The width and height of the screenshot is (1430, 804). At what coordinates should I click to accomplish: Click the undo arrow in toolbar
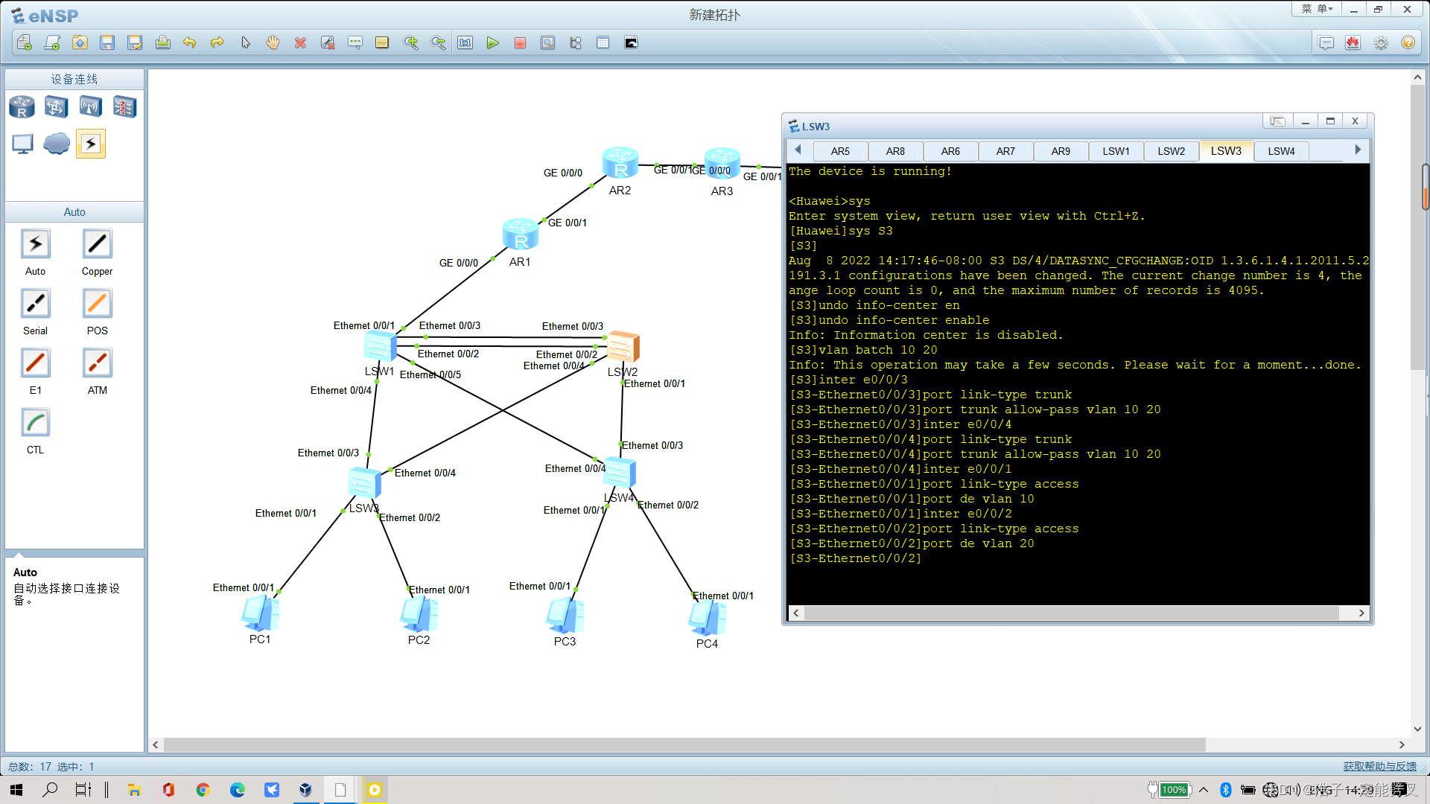coord(189,43)
